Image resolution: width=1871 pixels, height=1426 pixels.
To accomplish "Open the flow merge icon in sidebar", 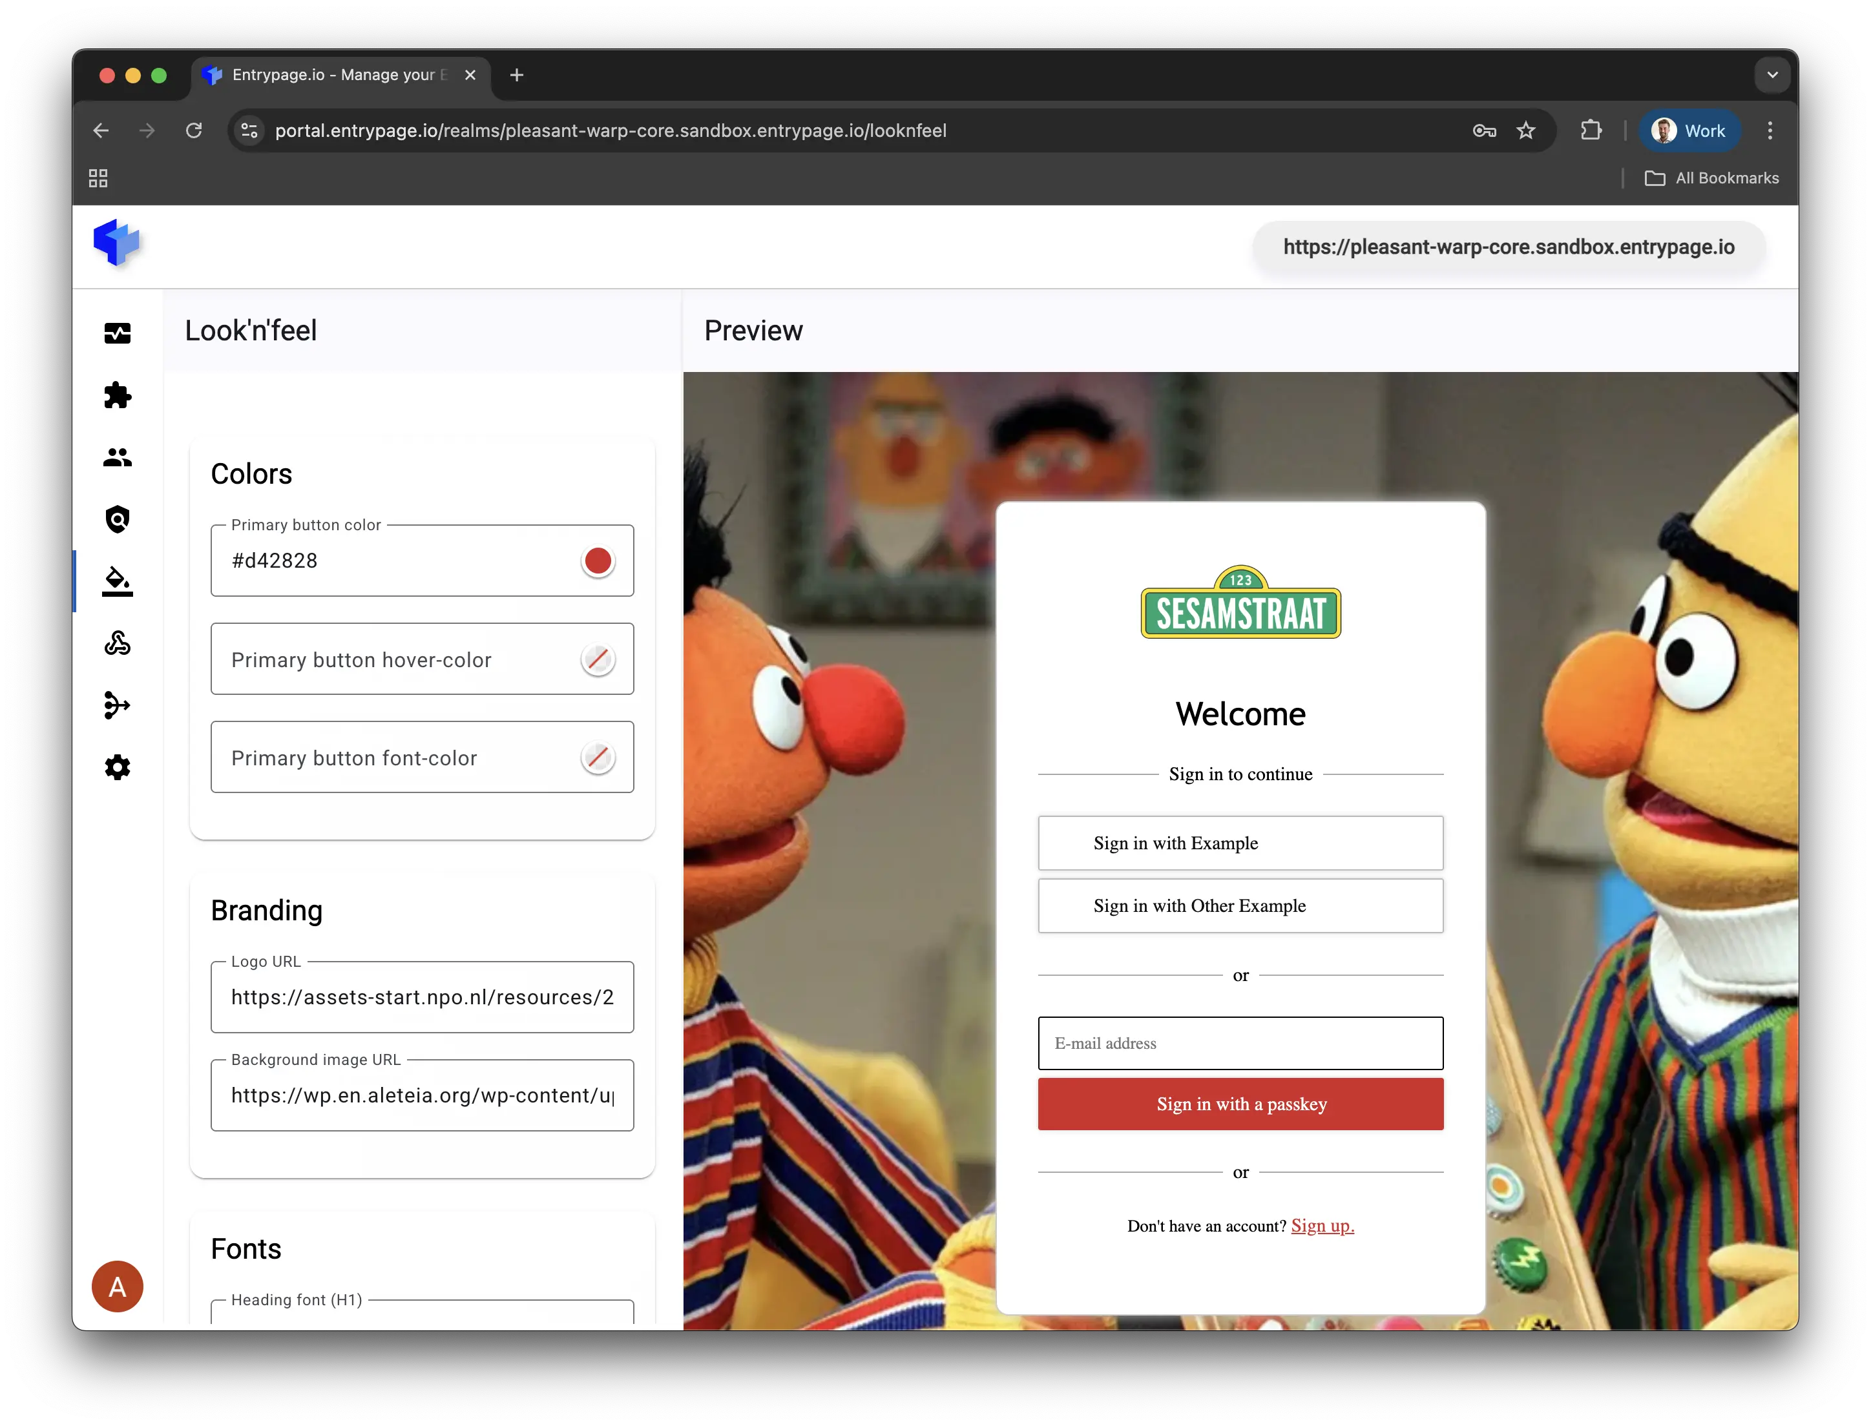I will pyautogui.click(x=117, y=705).
